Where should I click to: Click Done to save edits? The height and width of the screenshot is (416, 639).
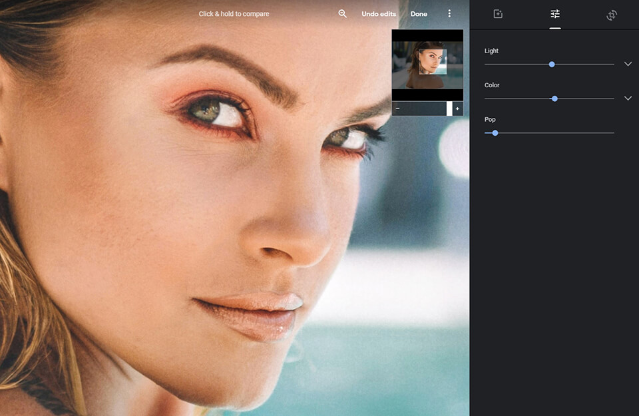tap(419, 13)
